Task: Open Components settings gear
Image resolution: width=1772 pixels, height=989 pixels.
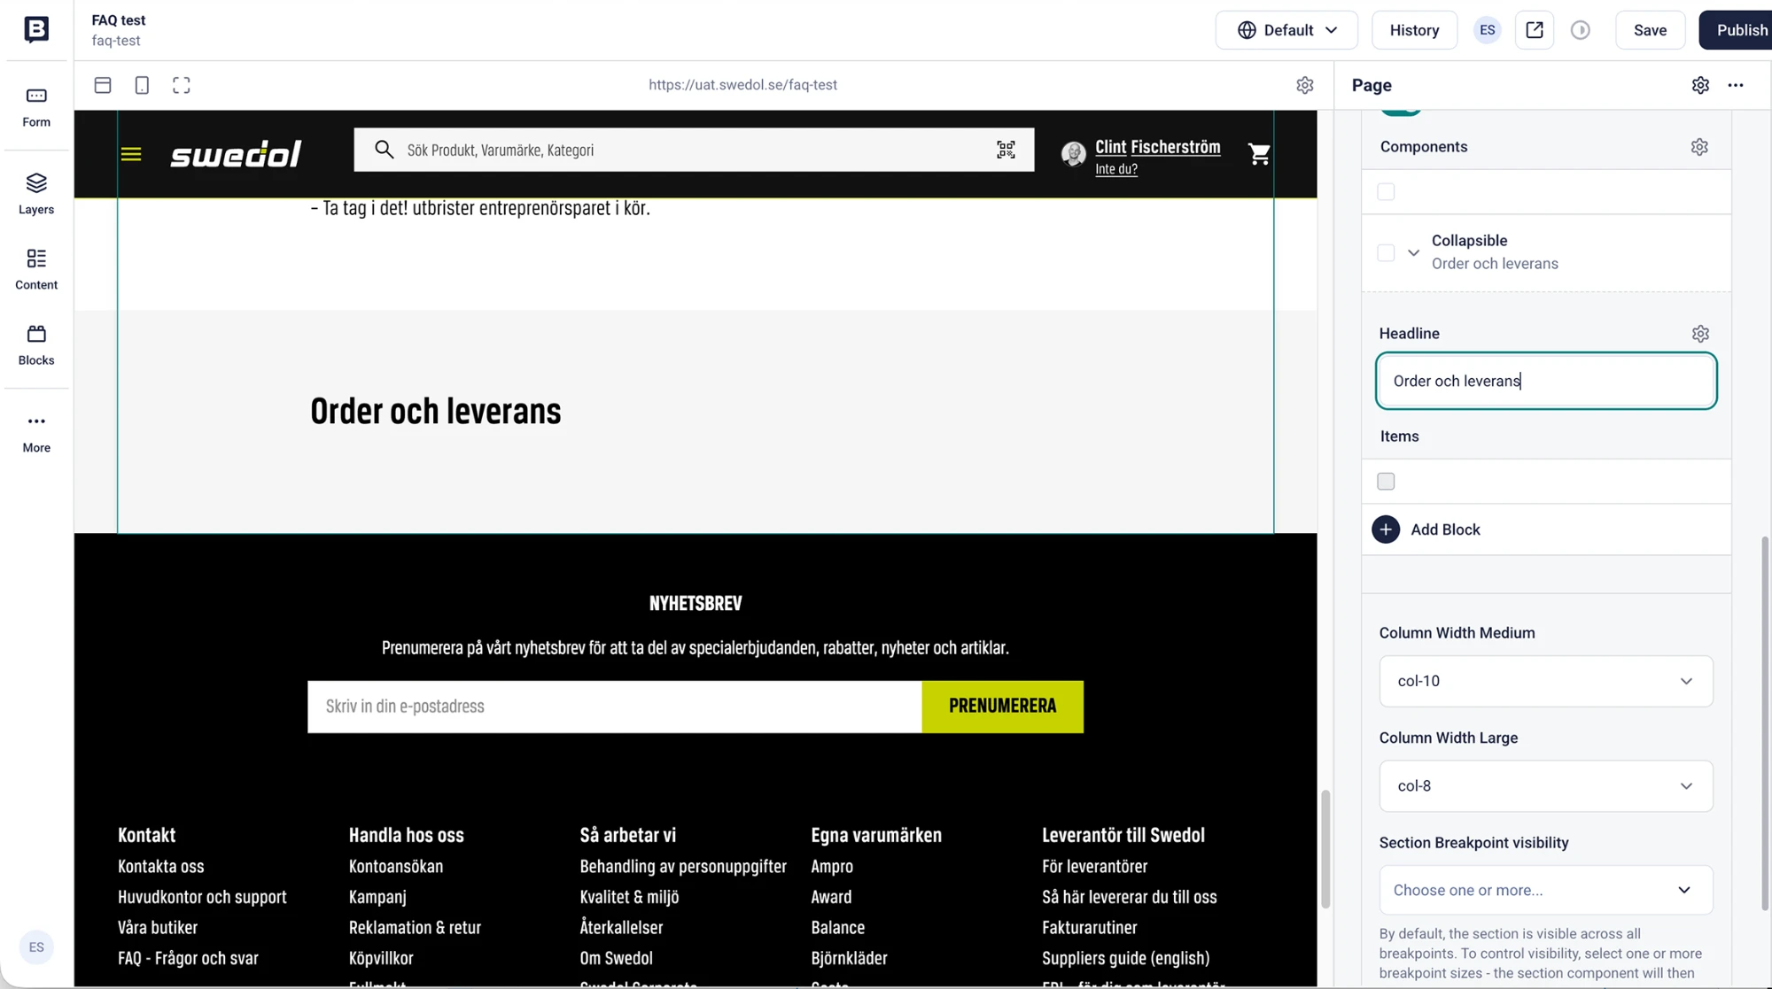Action: tap(1699, 147)
